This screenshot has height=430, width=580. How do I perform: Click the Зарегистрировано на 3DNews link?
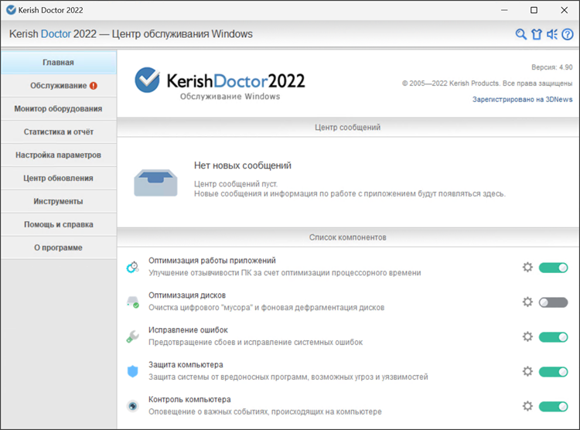[522, 99]
